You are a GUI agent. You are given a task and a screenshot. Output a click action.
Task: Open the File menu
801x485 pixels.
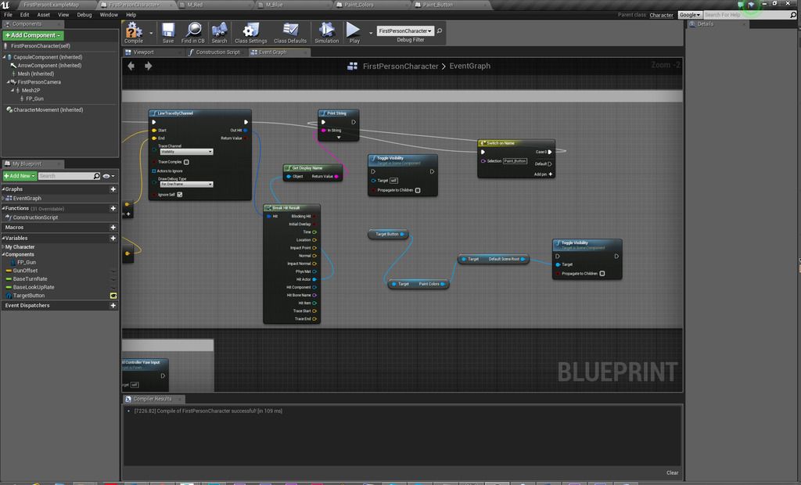pyautogui.click(x=8, y=15)
